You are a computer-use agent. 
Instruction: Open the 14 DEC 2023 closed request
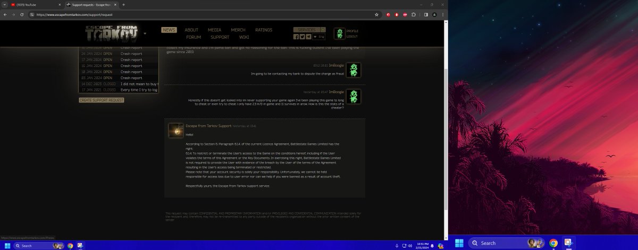119,84
